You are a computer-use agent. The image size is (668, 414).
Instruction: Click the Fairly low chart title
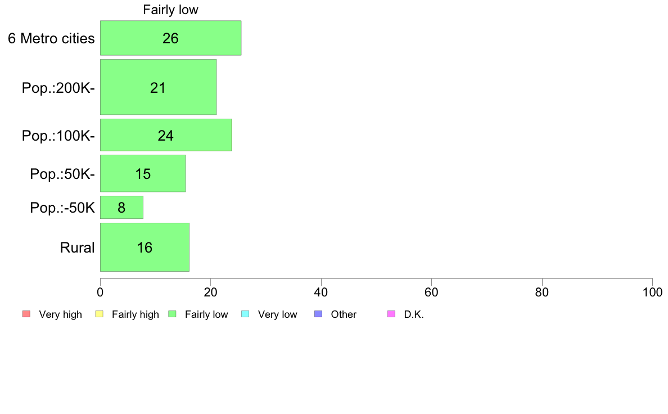point(170,10)
